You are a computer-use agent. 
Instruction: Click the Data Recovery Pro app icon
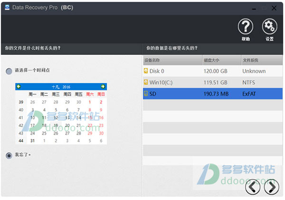click(x=7, y=8)
